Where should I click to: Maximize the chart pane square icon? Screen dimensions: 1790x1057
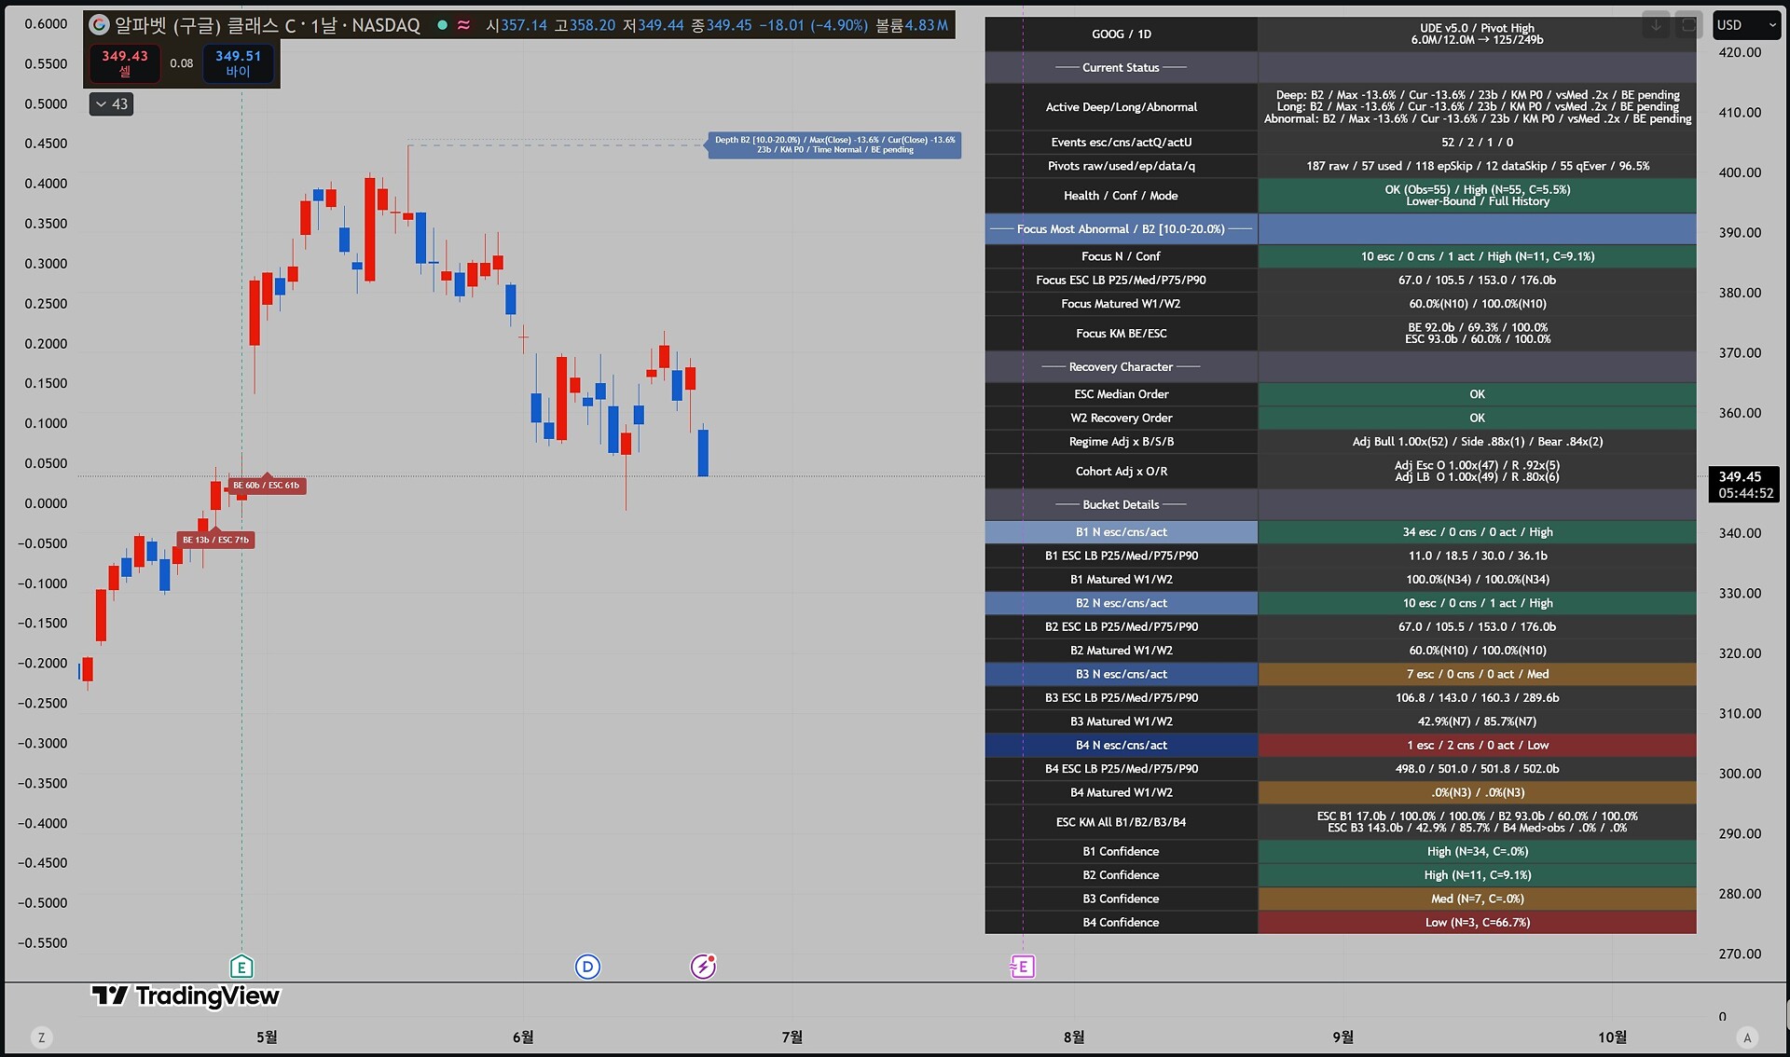pyautogui.click(x=1688, y=25)
